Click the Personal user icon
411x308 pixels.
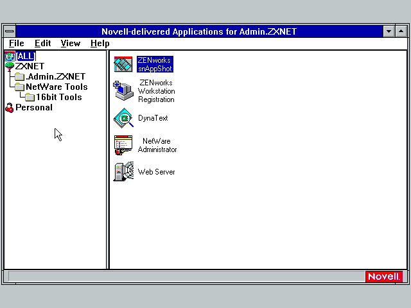pyautogui.click(x=10, y=108)
